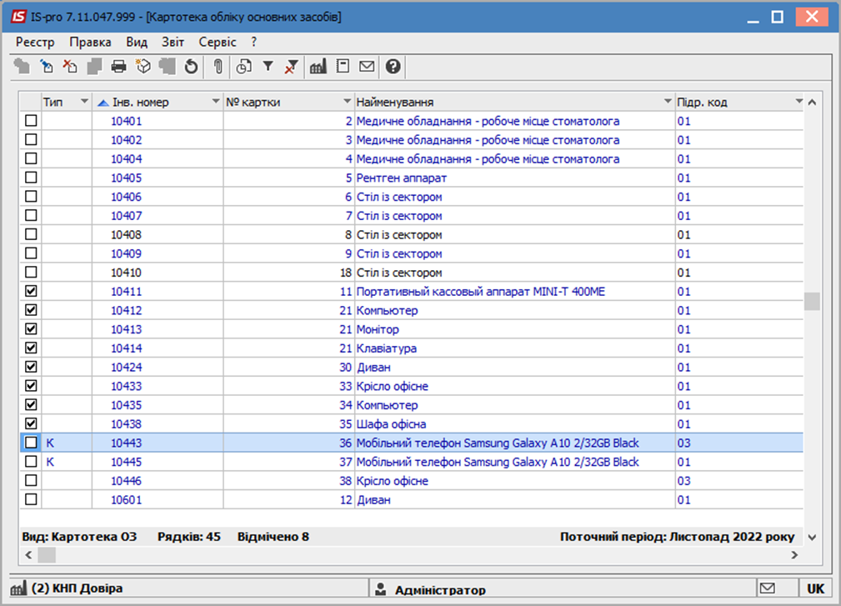Click the vertical scrollbar down arrow
This screenshot has height=606, width=841.
(812, 538)
